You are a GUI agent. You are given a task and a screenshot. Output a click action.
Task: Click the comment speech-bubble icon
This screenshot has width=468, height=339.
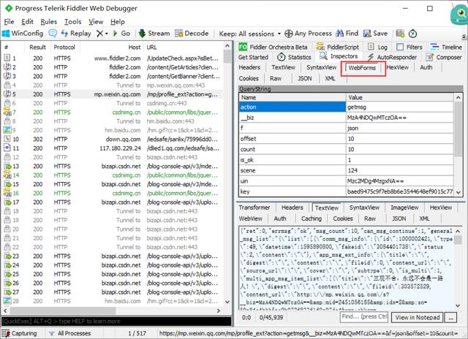pyautogui.click(x=53, y=34)
